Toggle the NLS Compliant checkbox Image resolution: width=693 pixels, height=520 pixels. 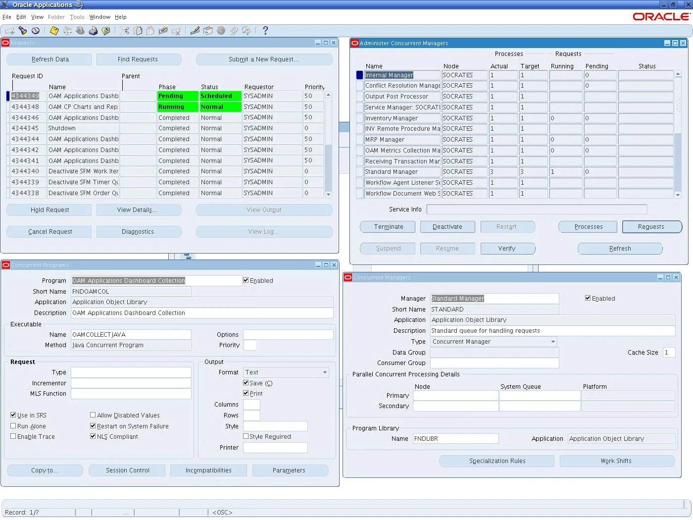pyautogui.click(x=93, y=436)
